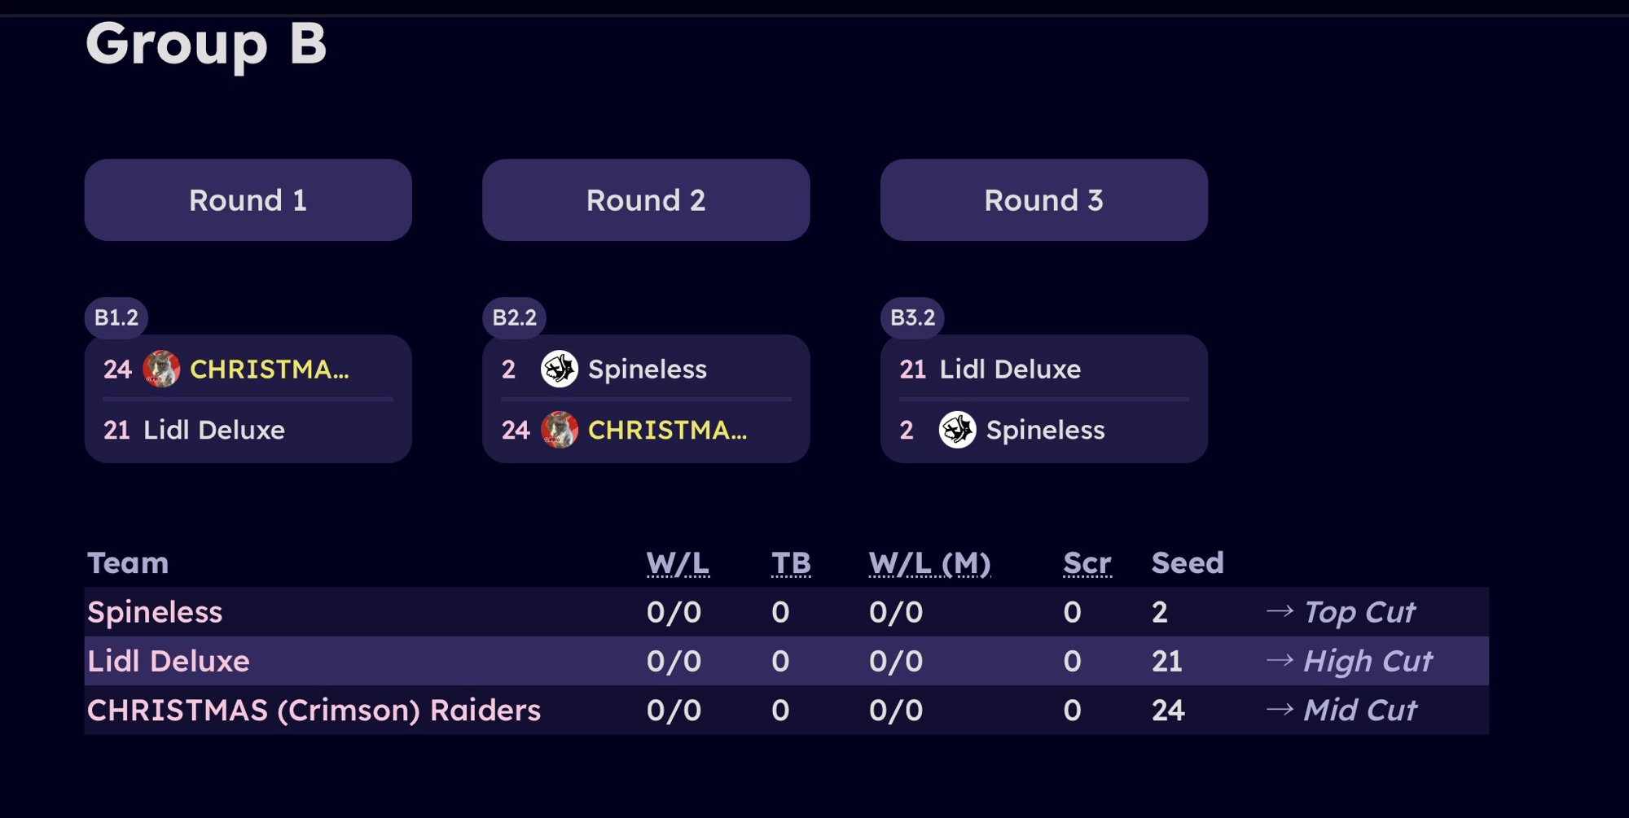
Task: Click the Spineless team logo in match B2.2
Action: pos(560,369)
